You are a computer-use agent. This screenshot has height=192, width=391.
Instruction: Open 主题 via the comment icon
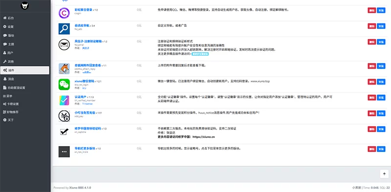click(x=5, y=44)
